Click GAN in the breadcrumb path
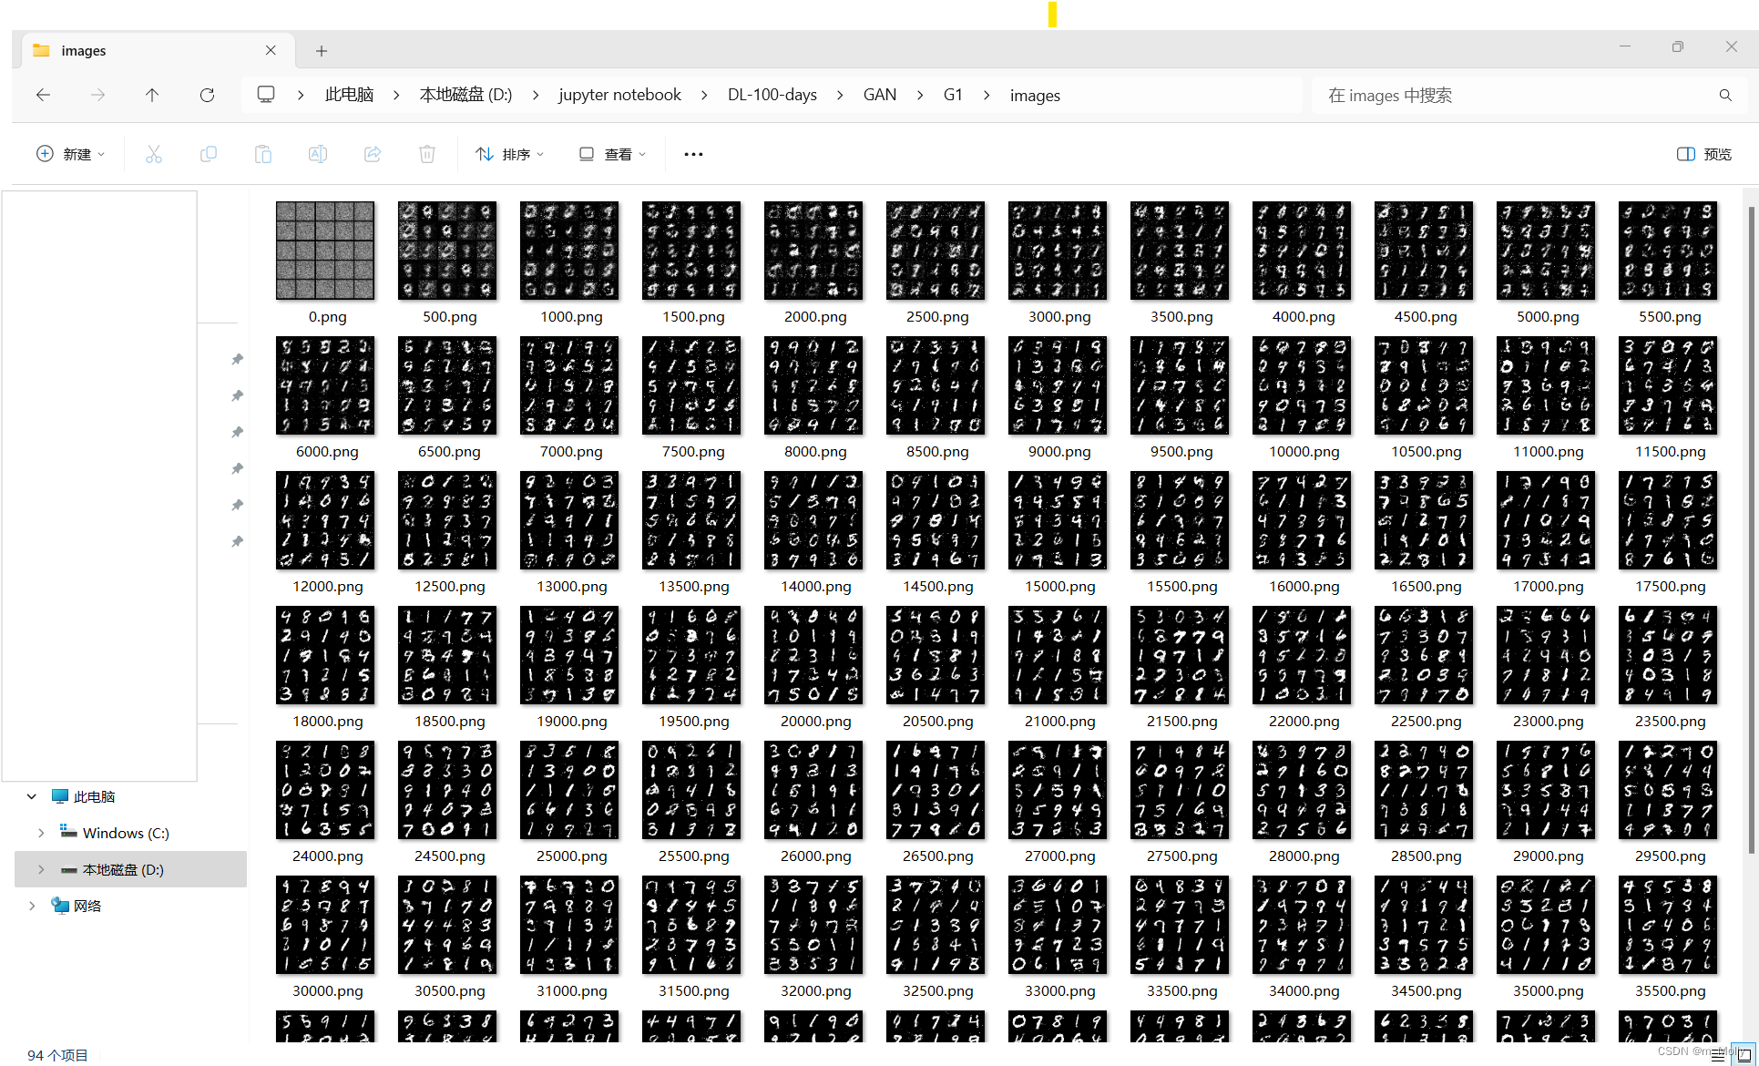Screen dimensions: 1759x1066 880,95
